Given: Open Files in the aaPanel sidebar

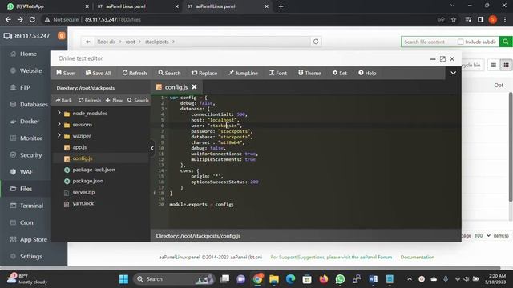Looking at the screenshot, I should click(x=26, y=189).
